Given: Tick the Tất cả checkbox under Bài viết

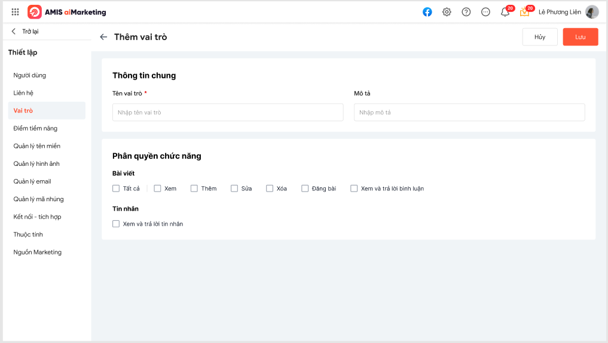Looking at the screenshot, I should point(116,189).
